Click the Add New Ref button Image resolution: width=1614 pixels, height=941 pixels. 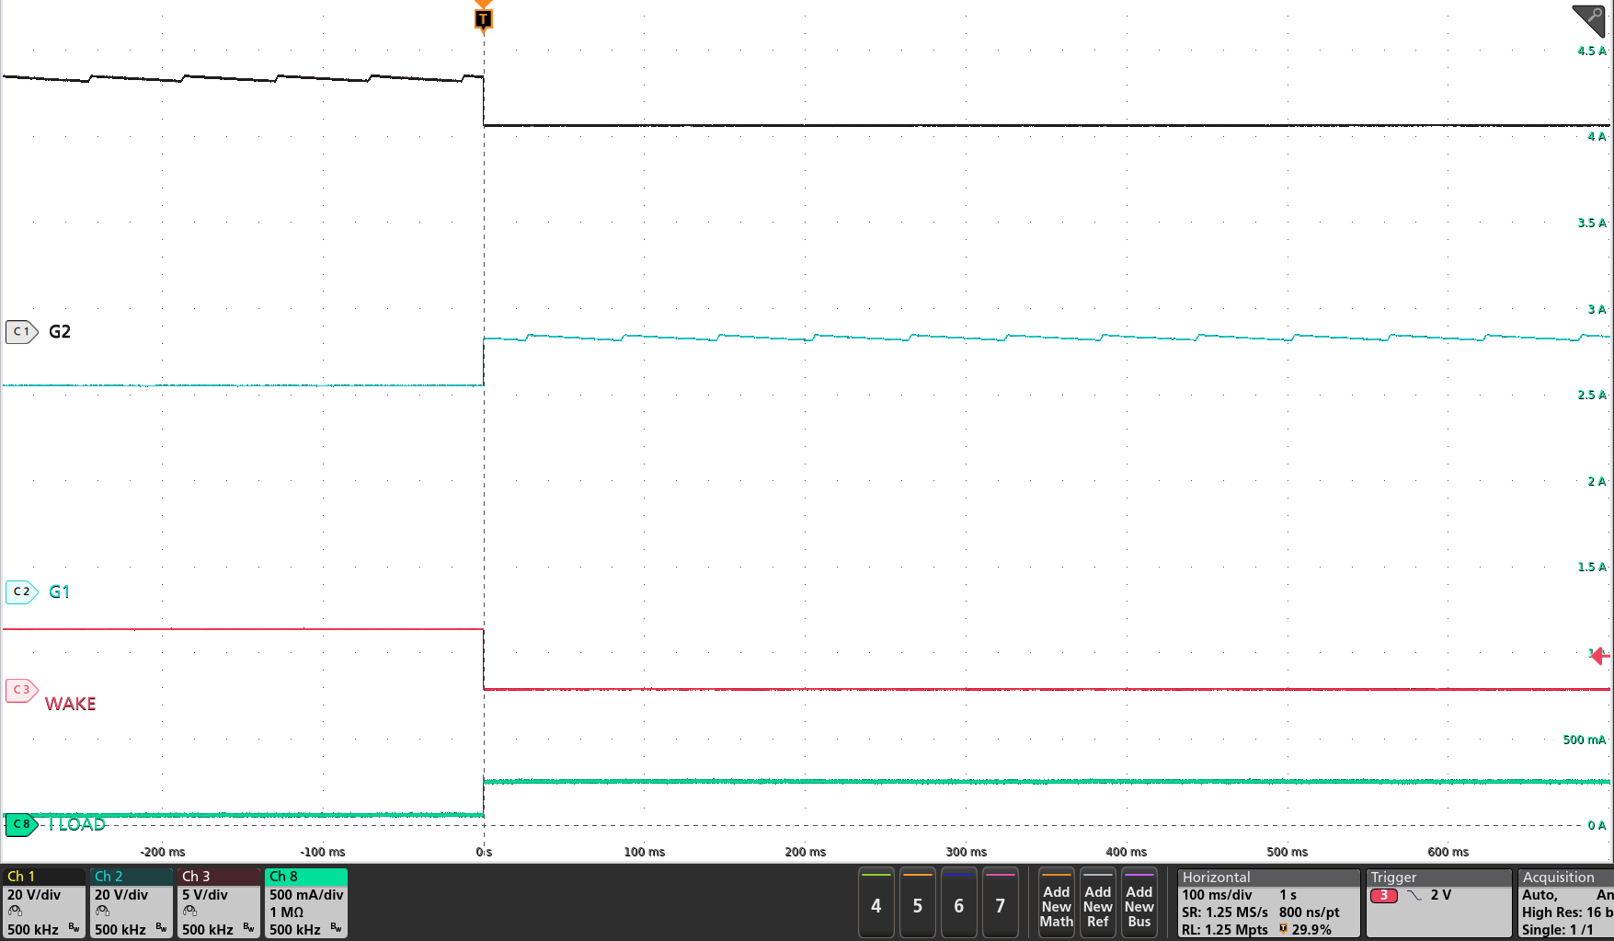coord(1097,905)
